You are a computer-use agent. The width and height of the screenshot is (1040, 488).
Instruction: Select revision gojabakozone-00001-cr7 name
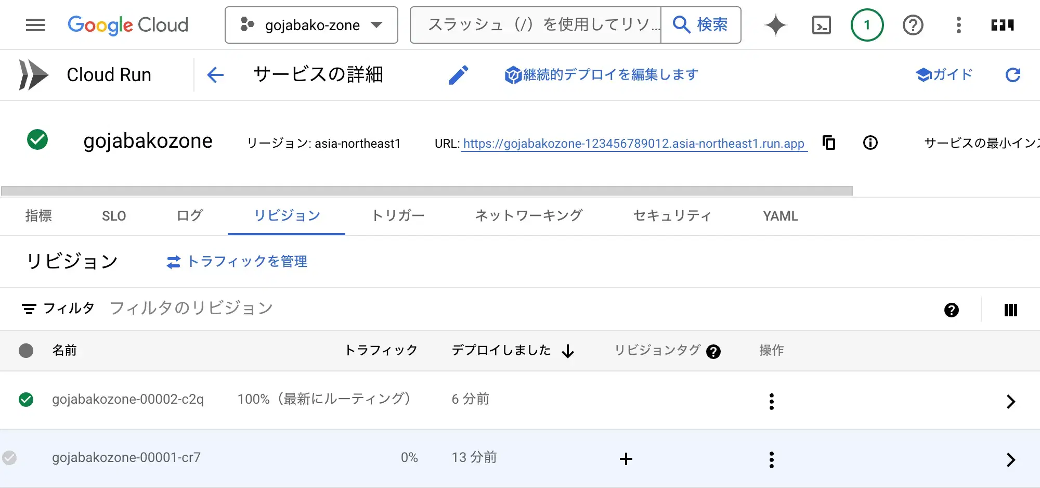coord(126,458)
